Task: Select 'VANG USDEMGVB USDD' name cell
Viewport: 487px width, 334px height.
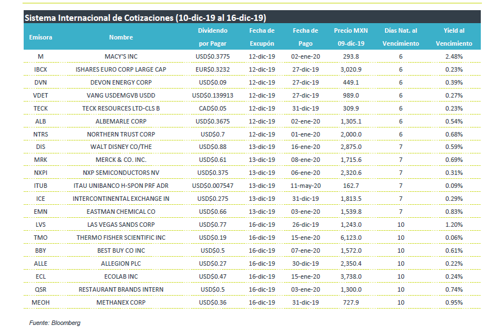Action: click(x=121, y=95)
